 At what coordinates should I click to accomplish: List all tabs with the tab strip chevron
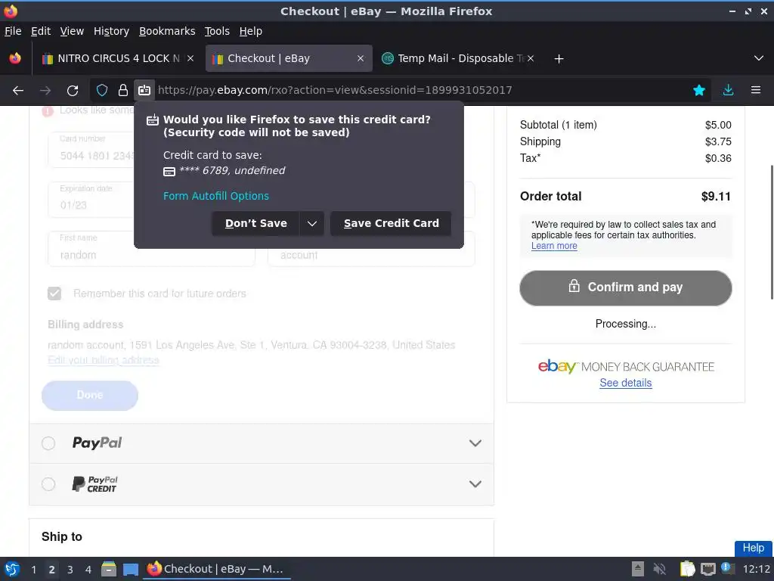point(759,58)
